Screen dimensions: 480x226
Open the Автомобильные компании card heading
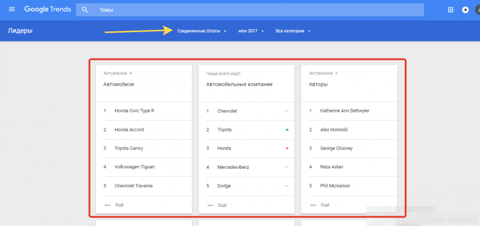tap(239, 84)
